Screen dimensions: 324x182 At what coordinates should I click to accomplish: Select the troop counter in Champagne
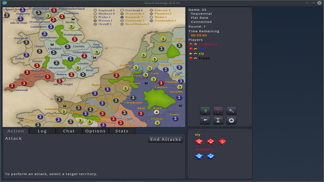pyautogui.click(x=133, y=98)
